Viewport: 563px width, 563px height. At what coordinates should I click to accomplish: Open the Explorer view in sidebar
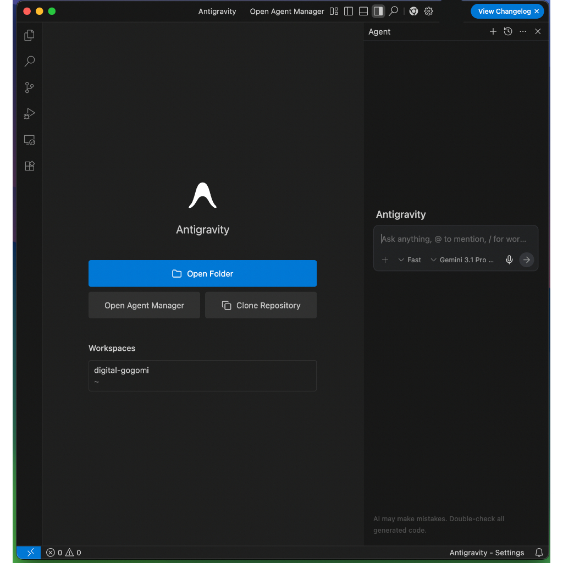[x=30, y=35]
